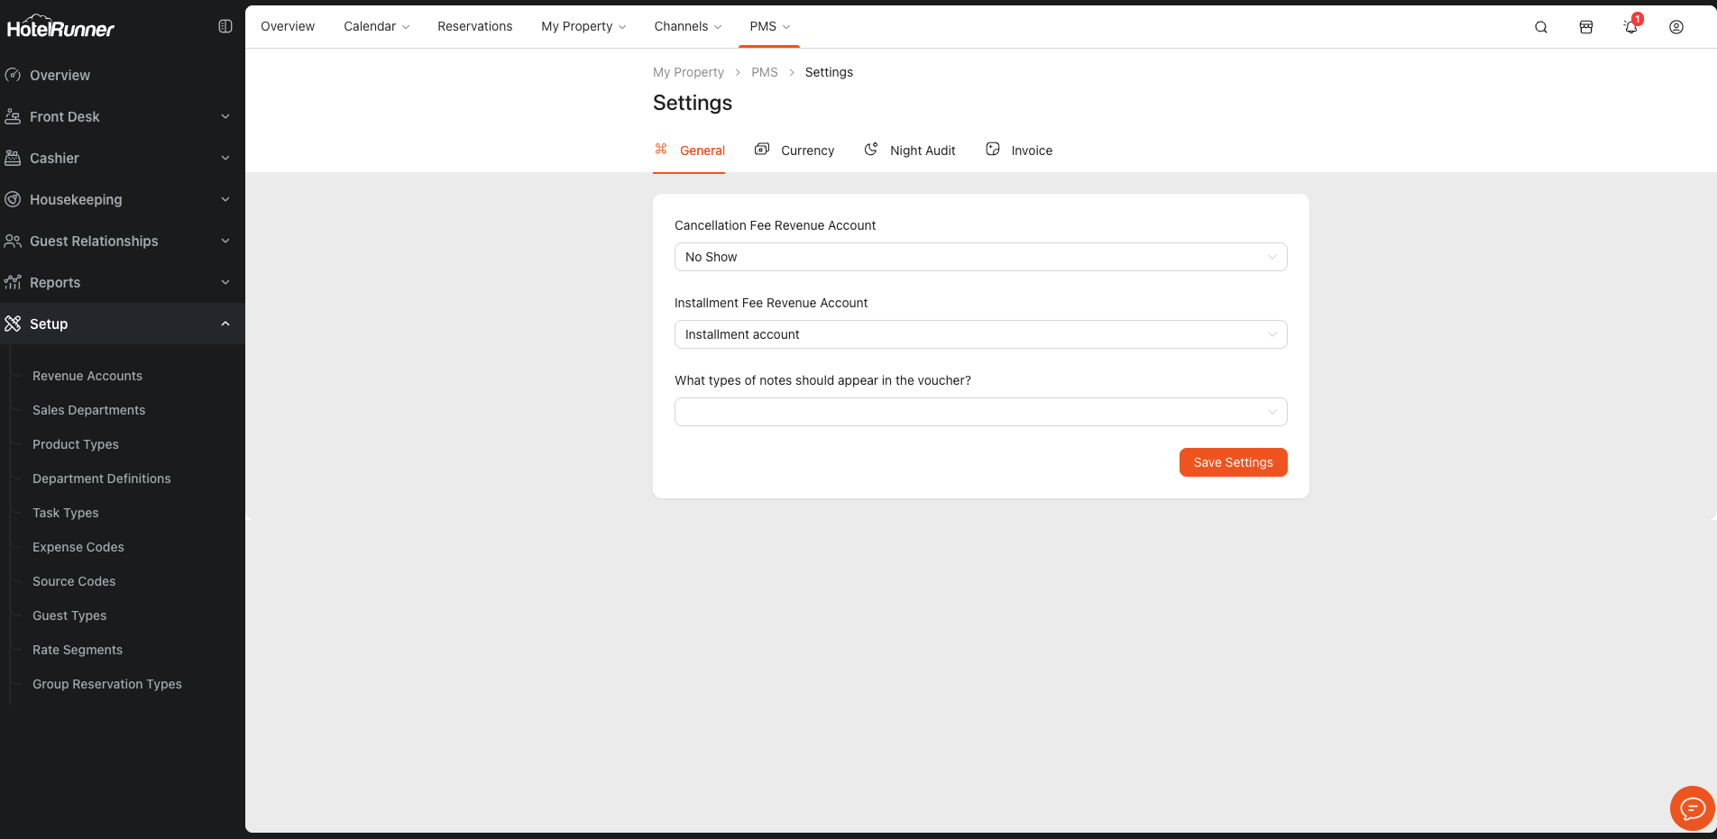This screenshot has width=1717, height=839.
Task: Open Installment Fee Revenue Account dropdown
Action: (x=980, y=334)
